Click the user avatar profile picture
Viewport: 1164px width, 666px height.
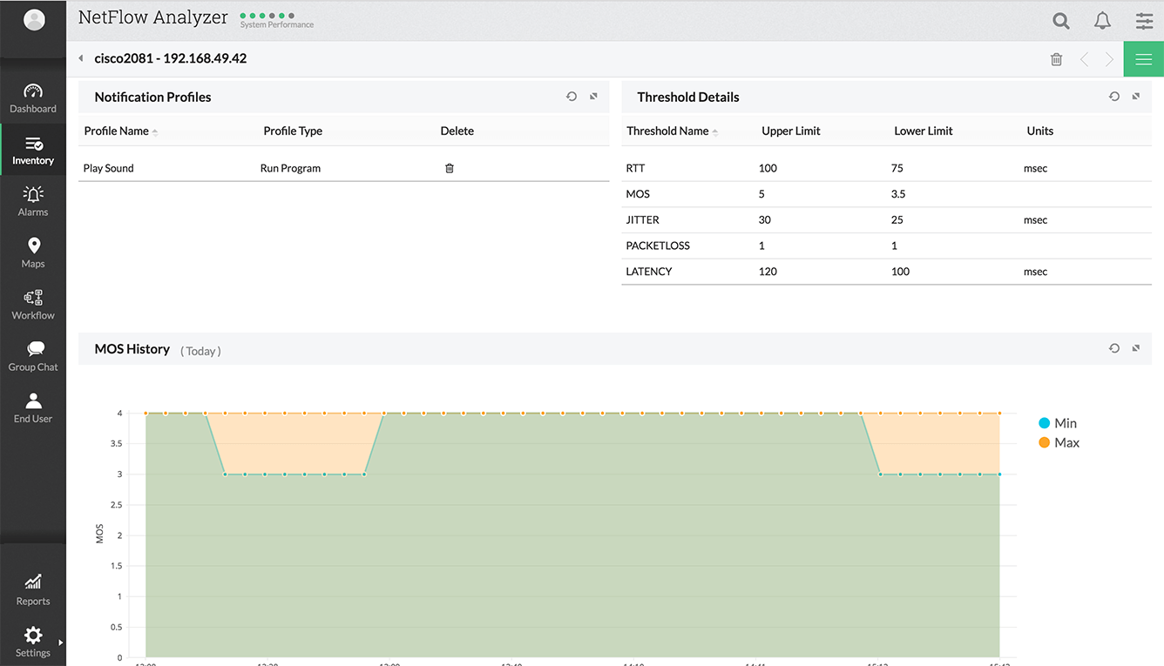pos(34,20)
